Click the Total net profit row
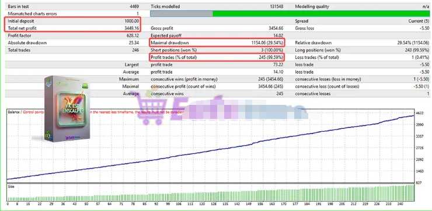This screenshot has width=432, height=211. point(73,28)
